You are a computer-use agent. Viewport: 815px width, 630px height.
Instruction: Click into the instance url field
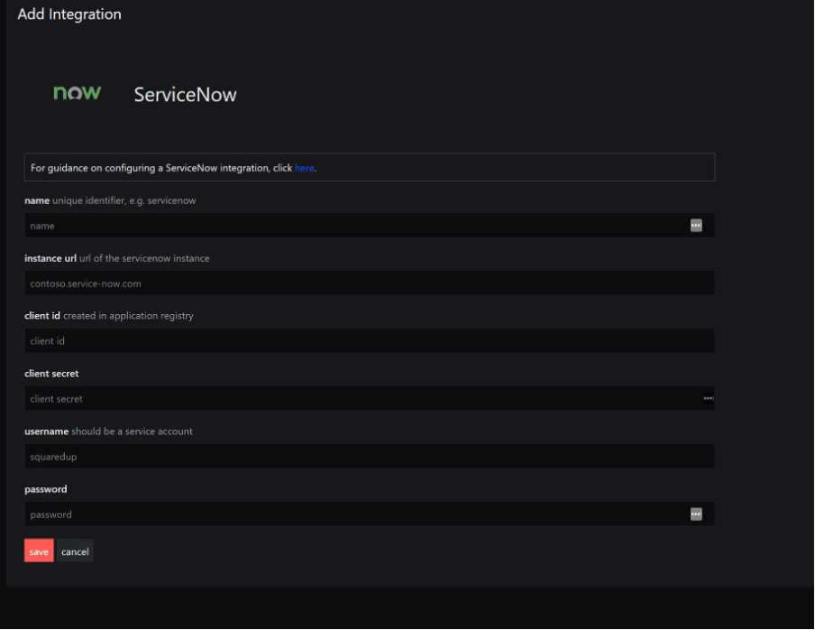coord(369,283)
